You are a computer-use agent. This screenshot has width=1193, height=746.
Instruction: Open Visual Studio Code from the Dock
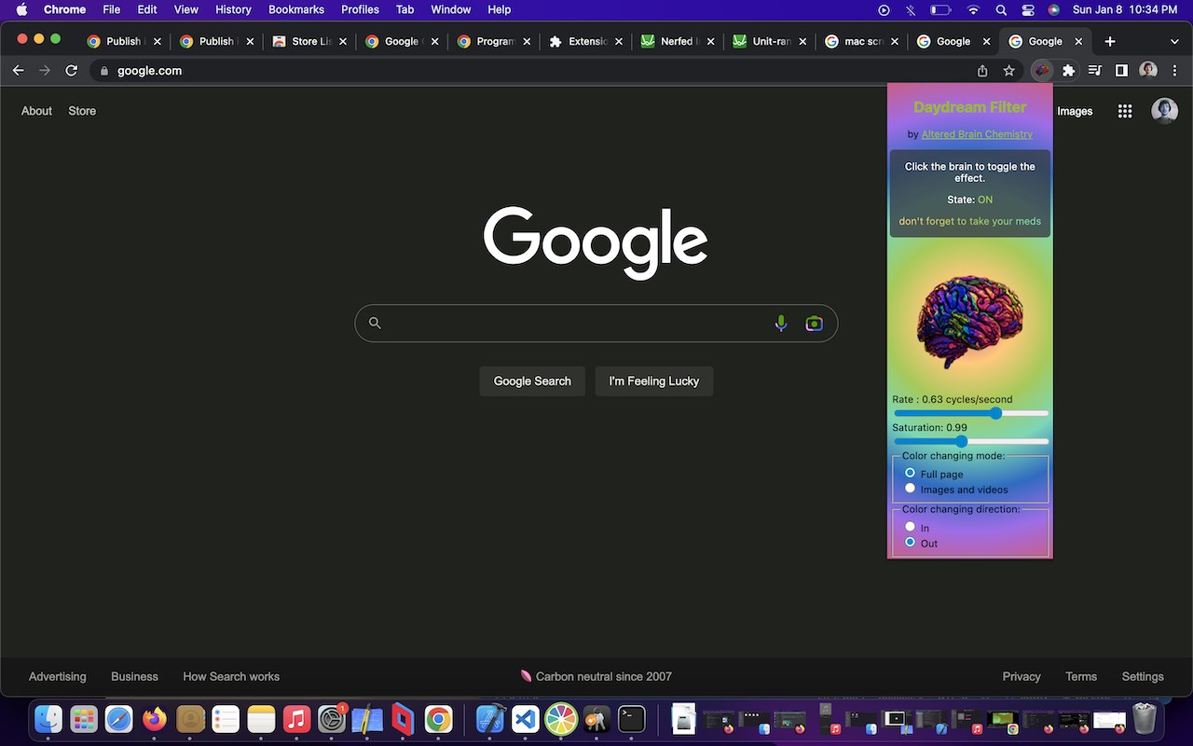coord(526,719)
